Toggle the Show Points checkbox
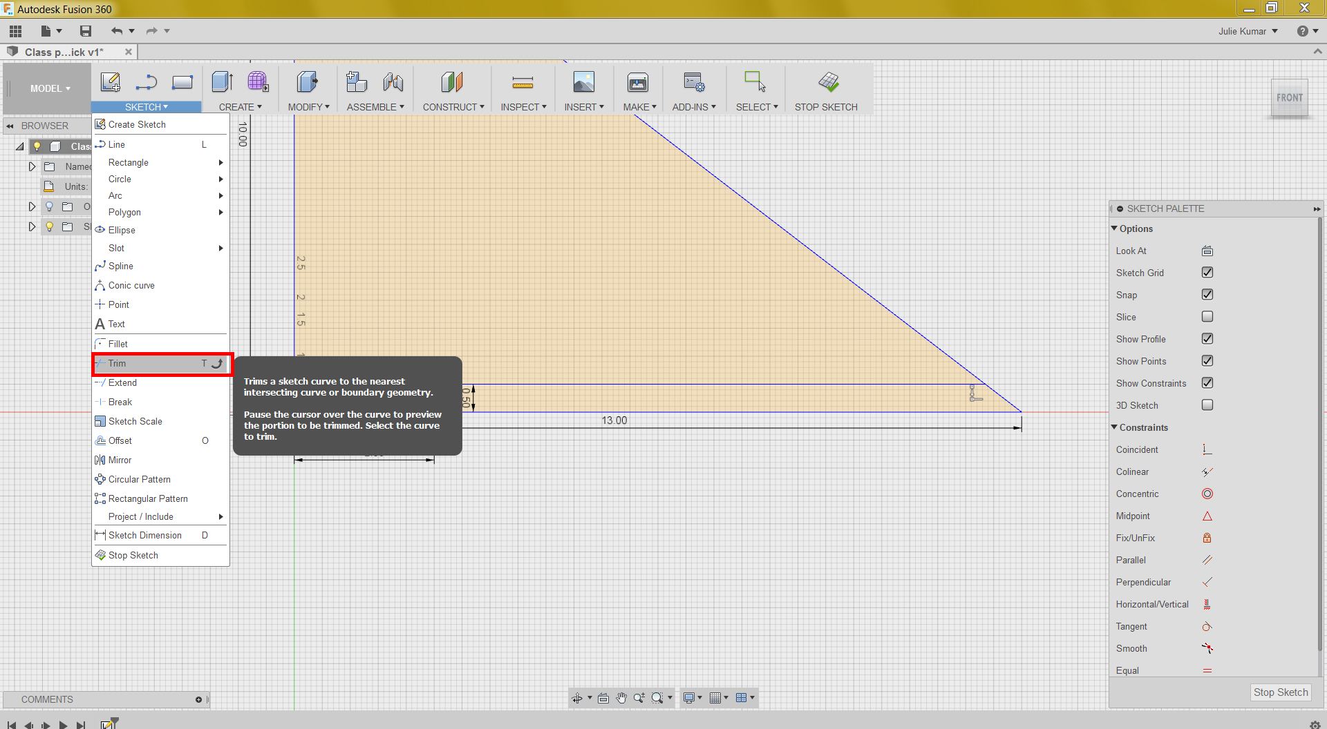 1207,361
